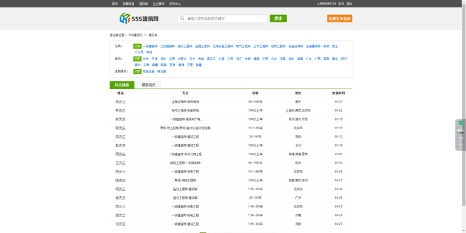The width and height of the screenshot is (466, 233).
Task: Click the 更新时间 column header
Action: pos(339,93)
